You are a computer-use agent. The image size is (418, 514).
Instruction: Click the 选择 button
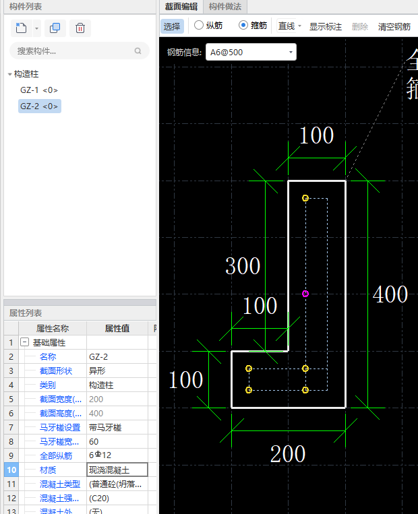(172, 26)
